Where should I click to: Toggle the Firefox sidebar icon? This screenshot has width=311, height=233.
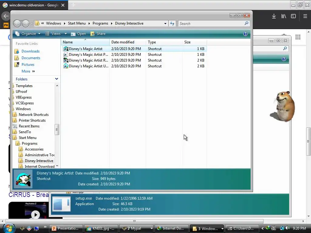tap(293, 16)
